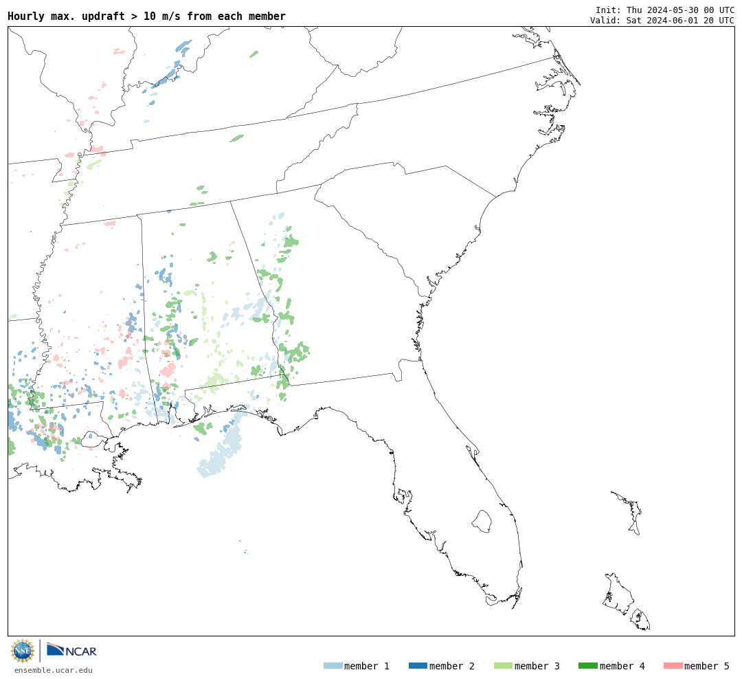
Task: Select the member 4 dark green swatch
Action: coord(587,666)
